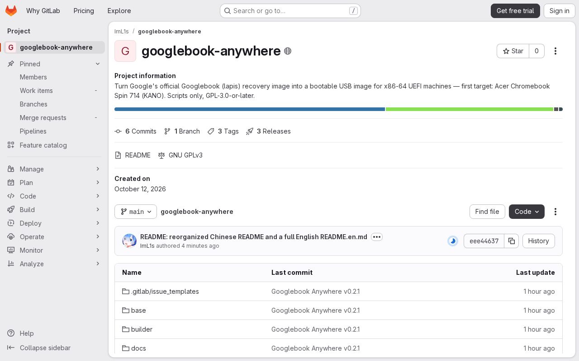Open repository actions menu next to Code
Image resolution: width=579 pixels, height=361 pixels.
pyautogui.click(x=555, y=212)
